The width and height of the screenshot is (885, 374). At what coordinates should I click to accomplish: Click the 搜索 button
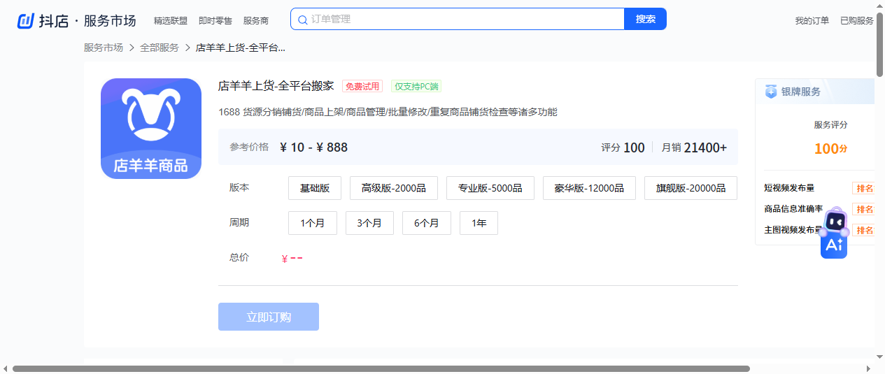coord(646,19)
